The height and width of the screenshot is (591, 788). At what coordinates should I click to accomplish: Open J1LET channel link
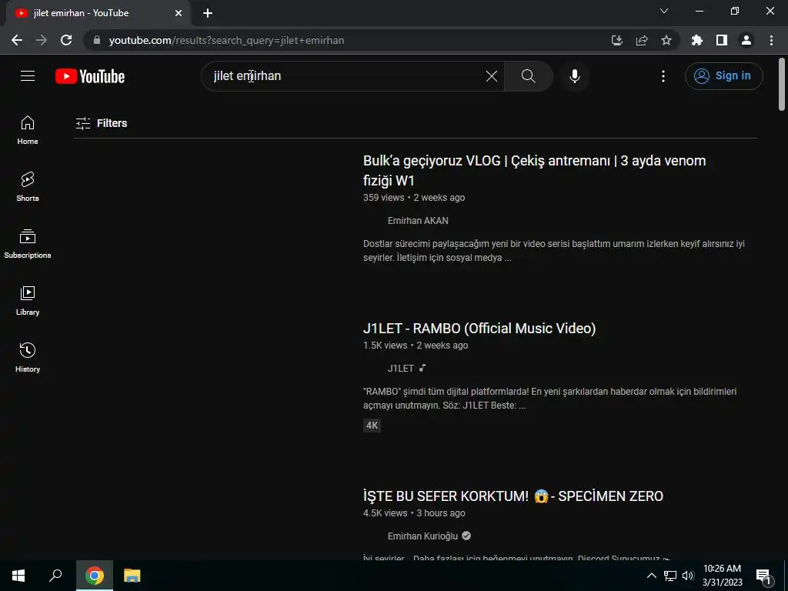click(x=400, y=369)
